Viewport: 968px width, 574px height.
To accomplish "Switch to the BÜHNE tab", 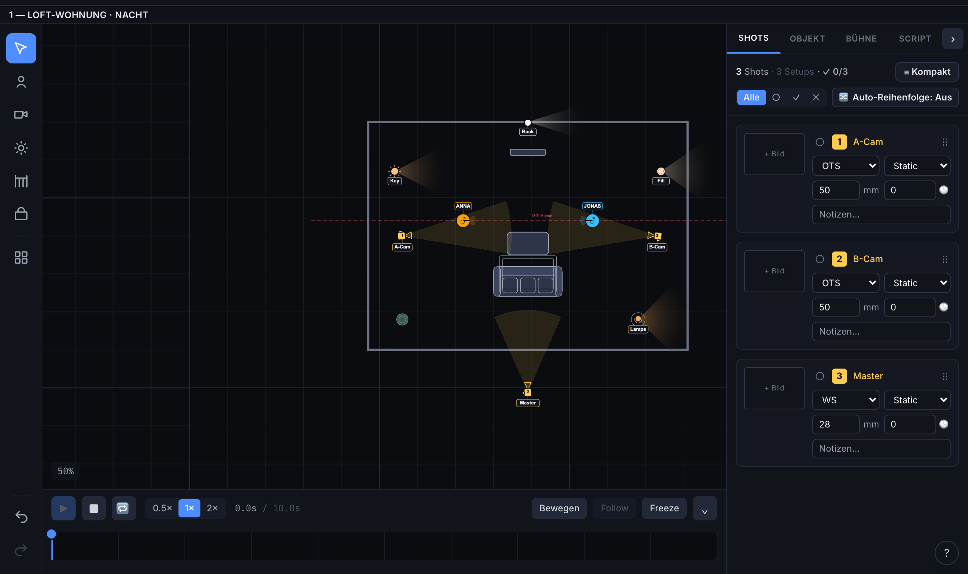I will point(861,39).
